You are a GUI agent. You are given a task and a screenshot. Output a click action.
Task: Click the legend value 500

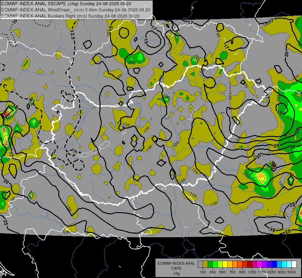(x=222, y=272)
